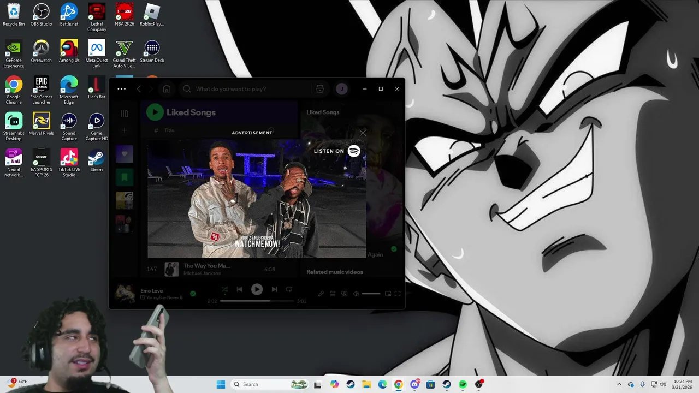Open Battle.net desktop icon
Image resolution: width=699 pixels, height=393 pixels.
[x=69, y=15]
